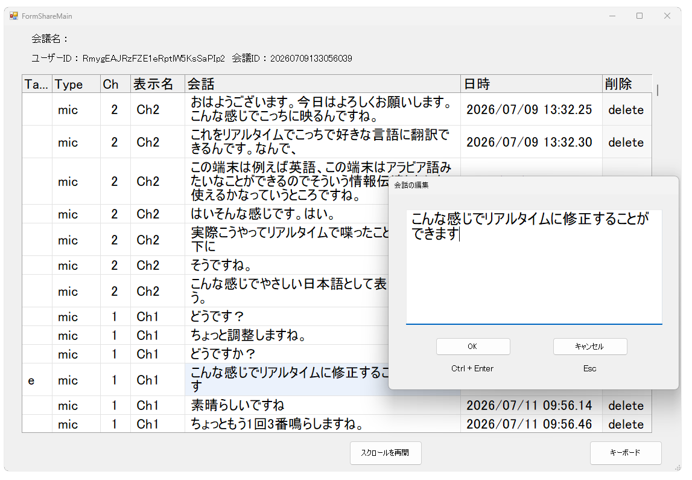The image size is (692, 480).
Task: Click mic type in どうです？ row
Action: [x=77, y=316]
